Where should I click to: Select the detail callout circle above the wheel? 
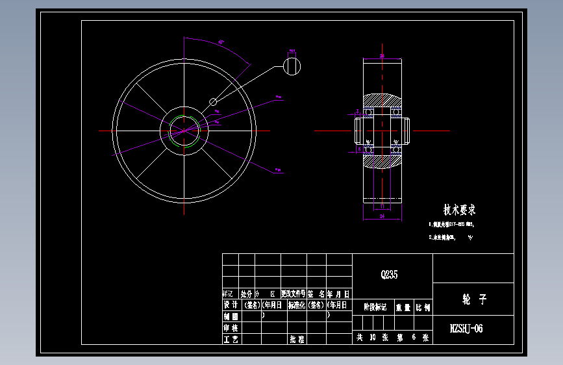coord(292,66)
